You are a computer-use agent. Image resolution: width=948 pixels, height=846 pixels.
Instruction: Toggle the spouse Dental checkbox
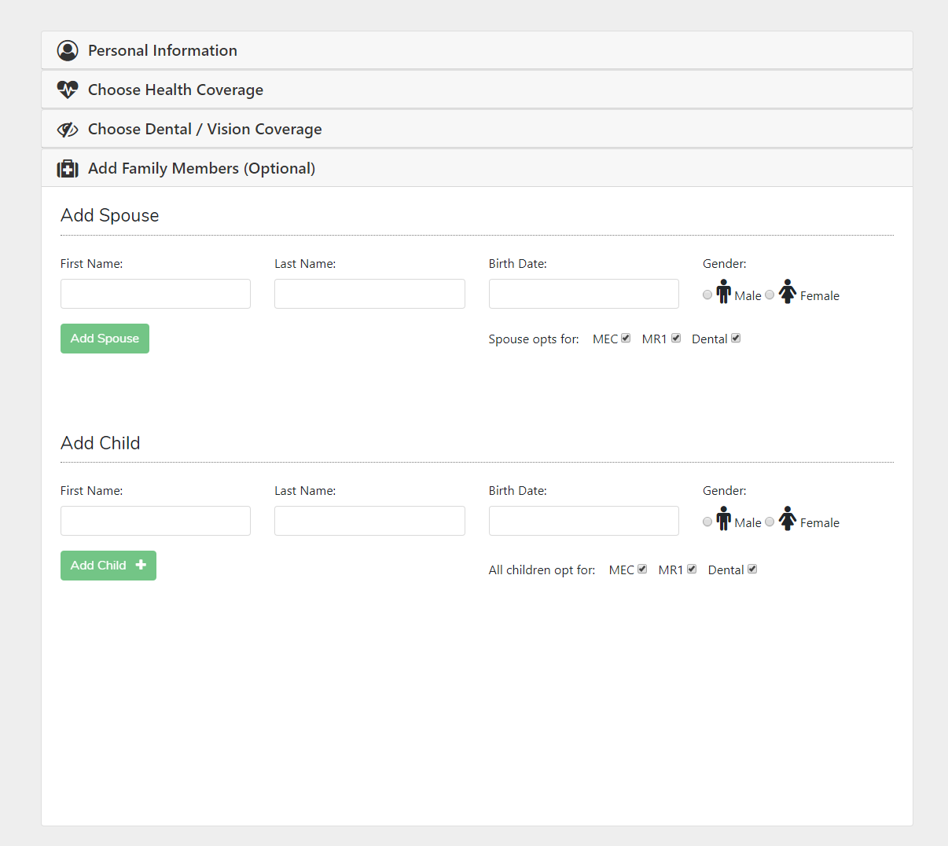tap(736, 339)
